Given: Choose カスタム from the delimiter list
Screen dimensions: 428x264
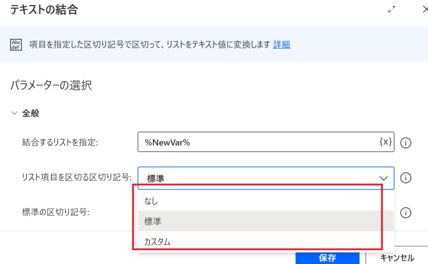Looking at the screenshot, I should point(266,241).
